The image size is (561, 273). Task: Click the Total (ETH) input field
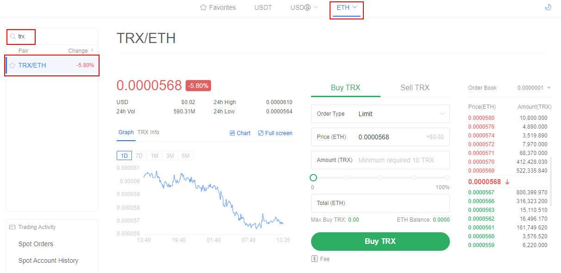coord(380,203)
